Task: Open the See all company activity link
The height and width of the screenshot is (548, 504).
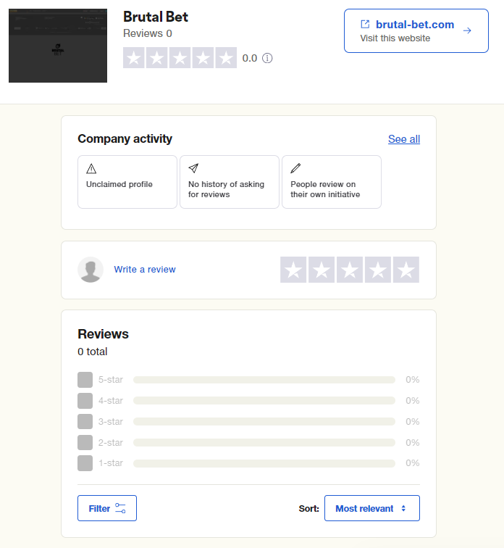Action: (x=403, y=139)
